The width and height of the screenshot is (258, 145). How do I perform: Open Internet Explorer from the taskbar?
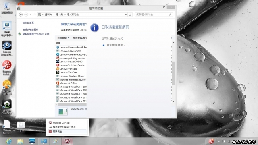click(x=8, y=141)
